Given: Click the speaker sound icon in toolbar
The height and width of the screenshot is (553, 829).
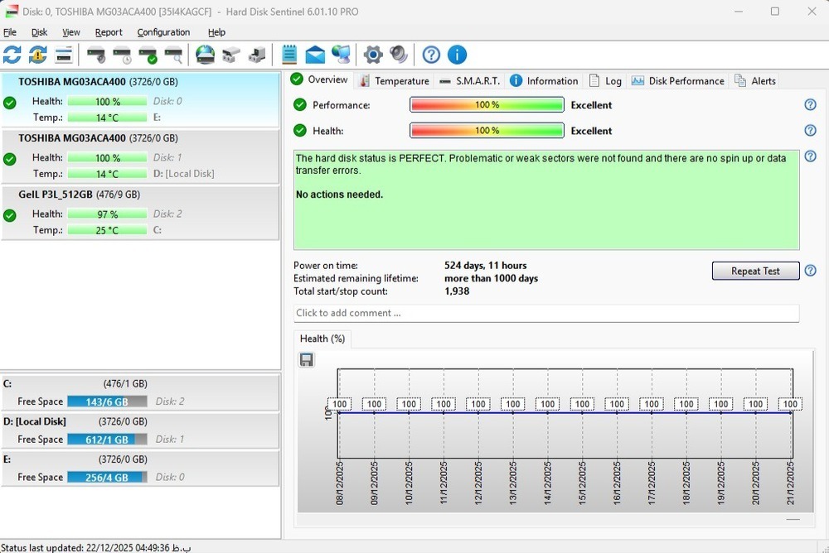Looking at the screenshot, I should point(399,55).
